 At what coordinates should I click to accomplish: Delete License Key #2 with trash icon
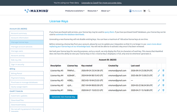pos(163,85)
